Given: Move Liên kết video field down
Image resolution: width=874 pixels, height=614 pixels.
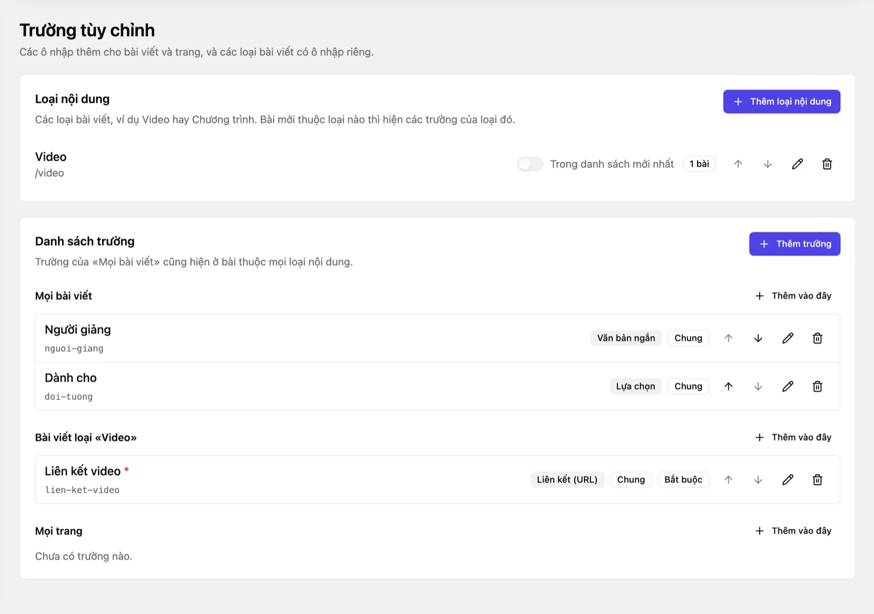Looking at the screenshot, I should (758, 480).
